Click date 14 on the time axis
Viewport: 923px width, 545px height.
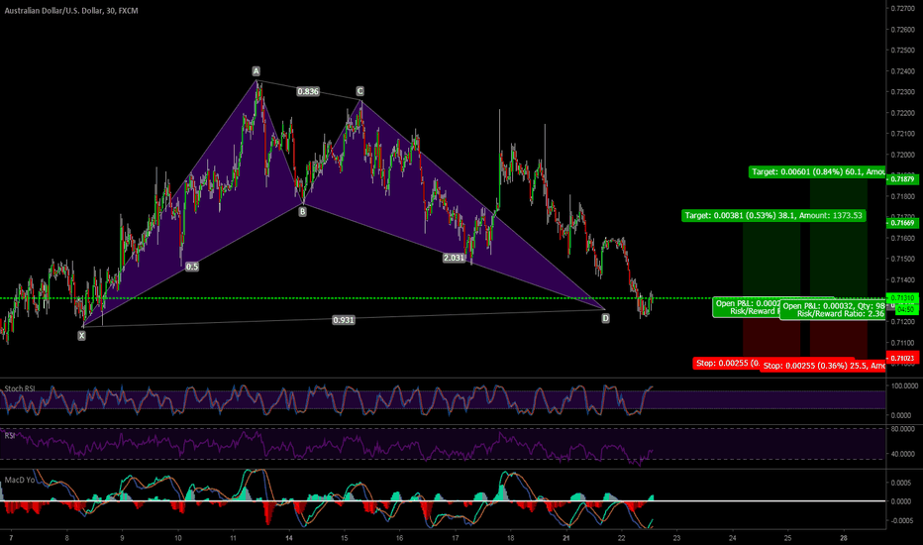coord(288,538)
